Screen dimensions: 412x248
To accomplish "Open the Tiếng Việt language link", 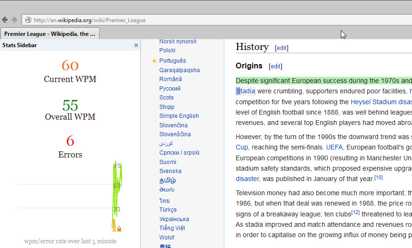I will tap(172, 228).
